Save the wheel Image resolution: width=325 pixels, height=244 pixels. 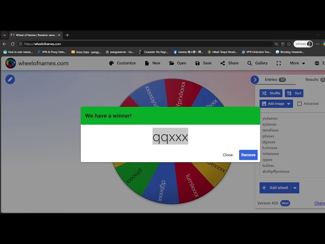[x=203, y=63]
